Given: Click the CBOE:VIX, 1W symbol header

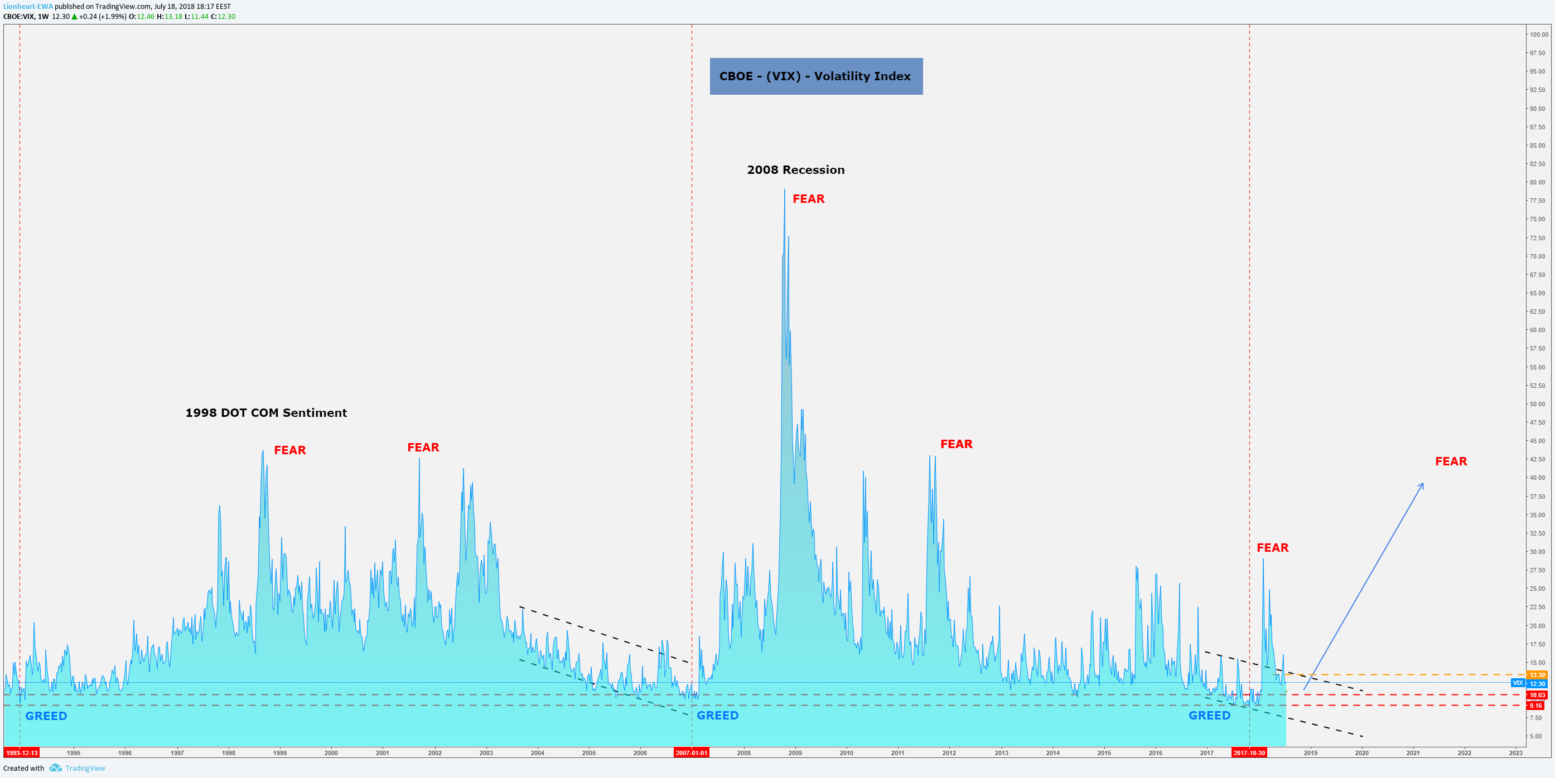Looking at the screenshot, I should pos(26,16).
